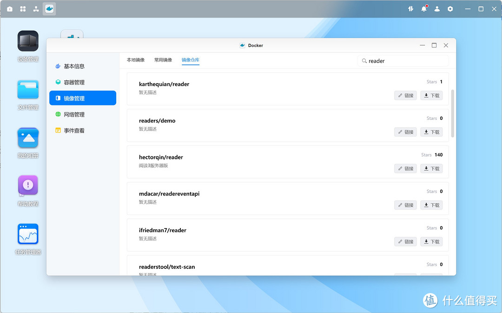
Task: Click 链接 for mdacar/readereventapi
Action: pos(406,205)
